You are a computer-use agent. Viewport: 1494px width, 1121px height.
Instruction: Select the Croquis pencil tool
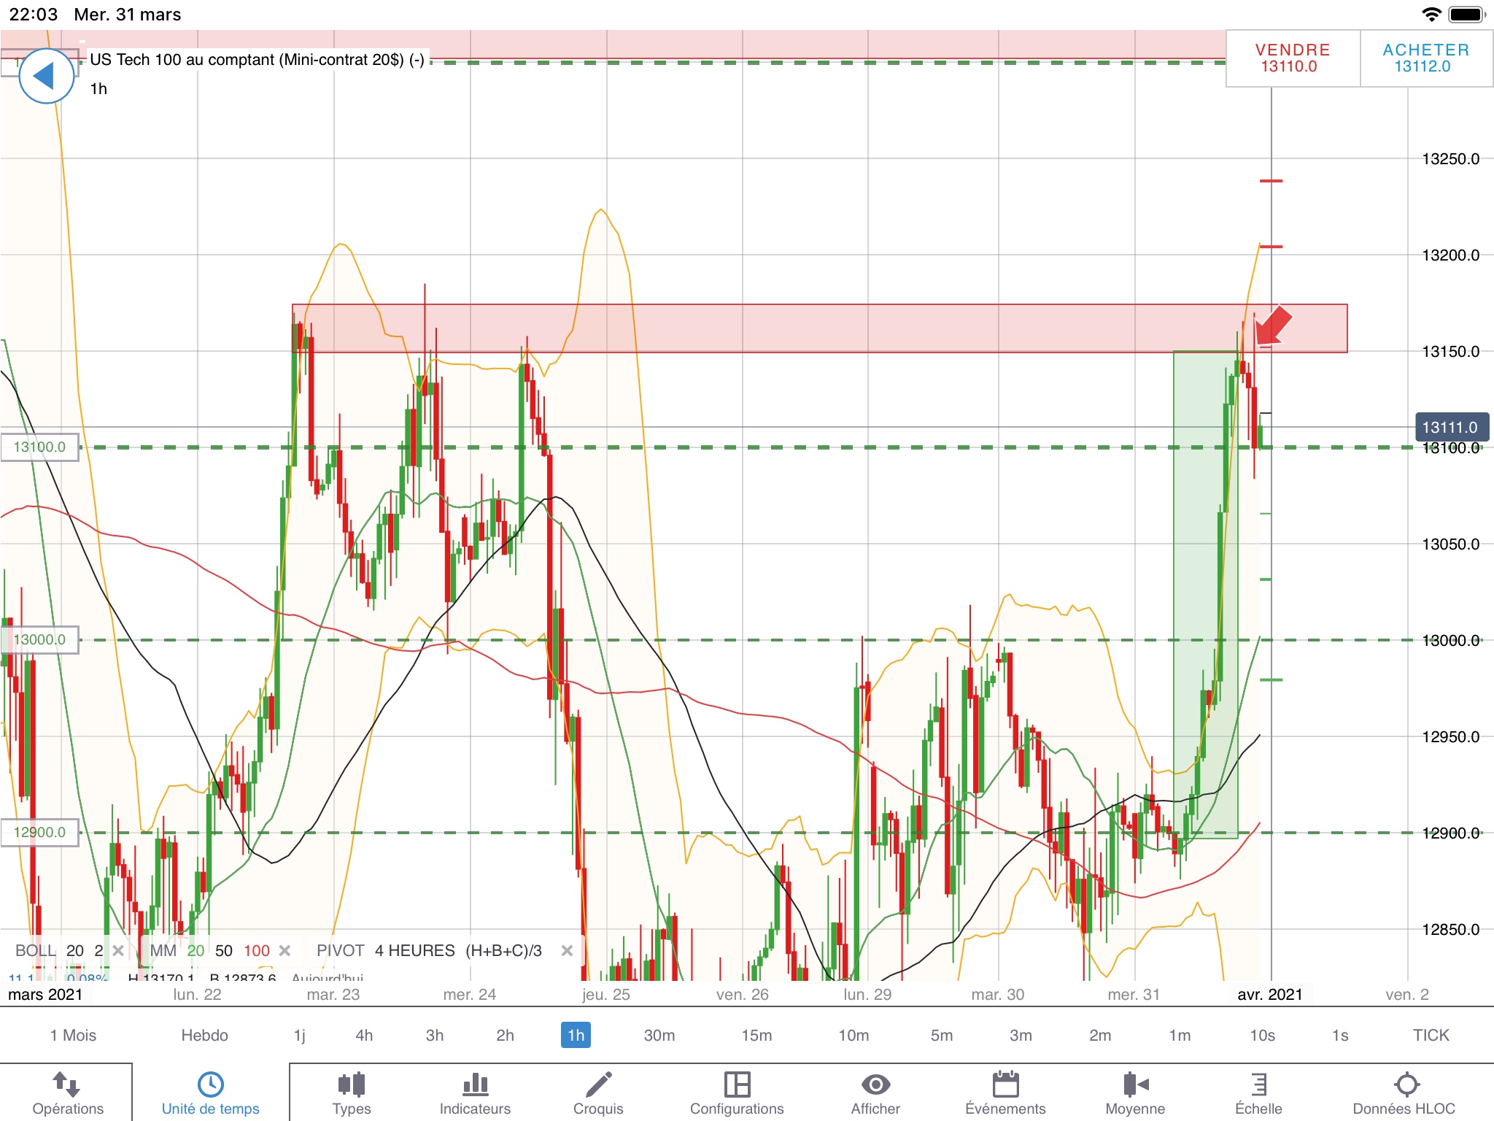(598, 1085)
